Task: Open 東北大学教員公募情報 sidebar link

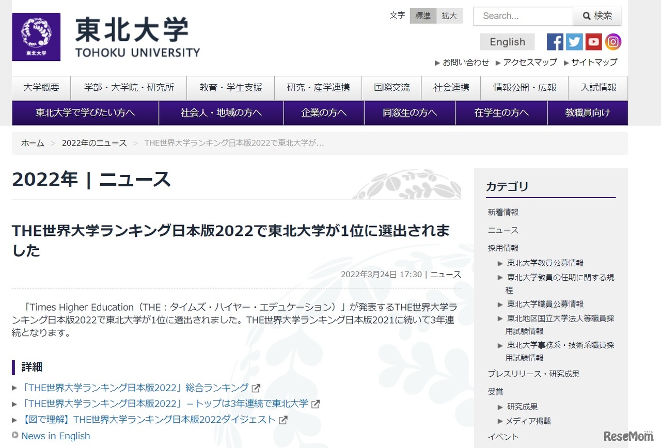Action: click(545, 263)
